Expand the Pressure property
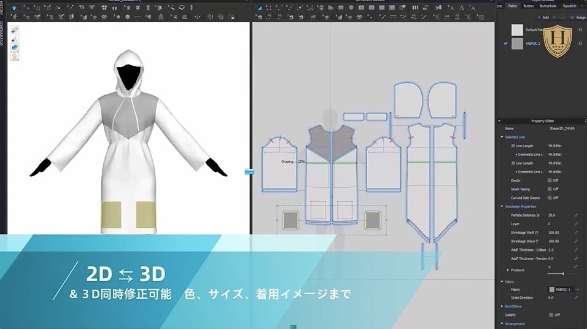 [x=508, y=270]
